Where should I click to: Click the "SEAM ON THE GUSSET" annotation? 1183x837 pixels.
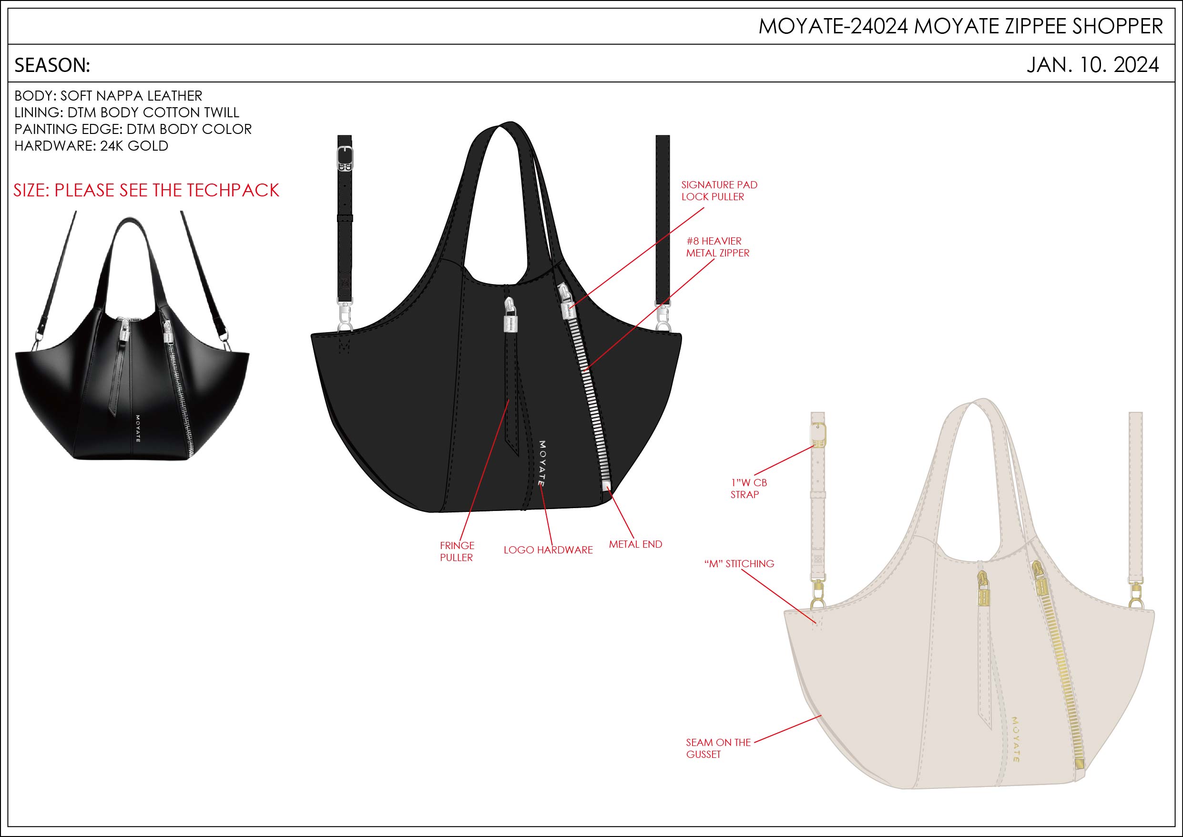(x=718, y=748)
